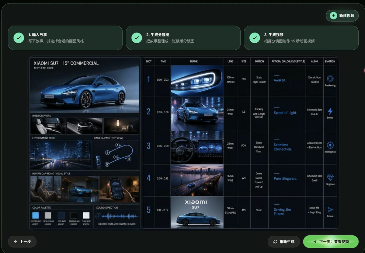Click the phone in hand visual style image
Screen dimensions: 365x253
click(119, 189)
